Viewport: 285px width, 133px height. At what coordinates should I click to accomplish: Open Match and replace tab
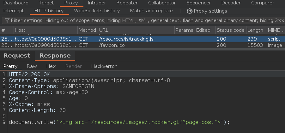tap(151, 11)
